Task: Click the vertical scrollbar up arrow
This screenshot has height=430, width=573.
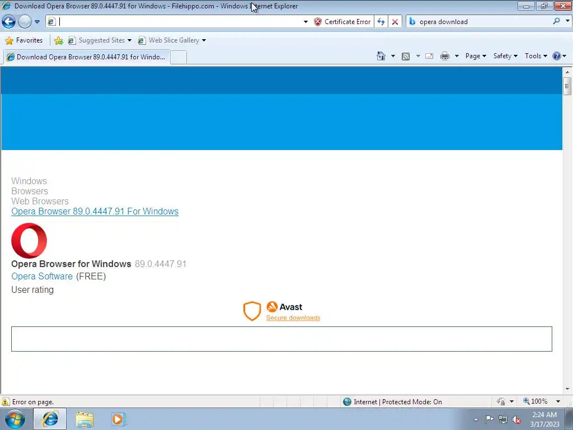Action: pos(567,72)
